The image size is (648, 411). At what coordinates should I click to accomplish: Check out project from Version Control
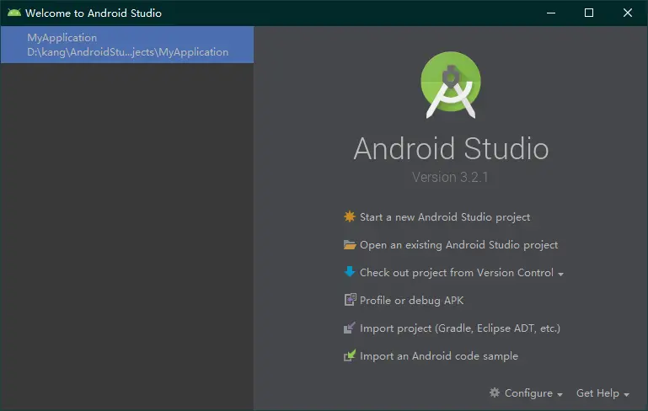click(x=456, y=273)
